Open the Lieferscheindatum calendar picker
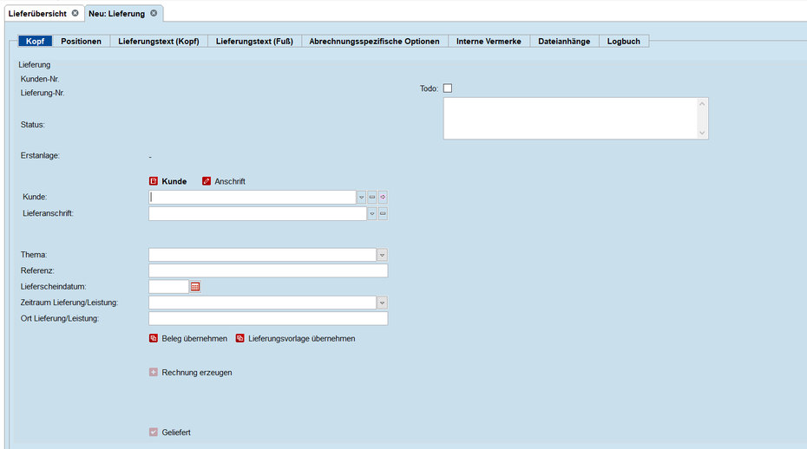This screenshot has height=449, width=807. click(195, 287)
